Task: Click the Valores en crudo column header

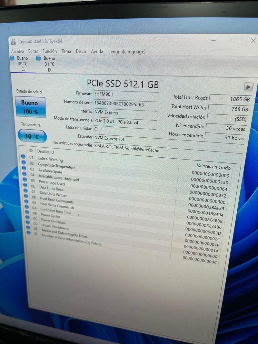Action: pos(213,166)
